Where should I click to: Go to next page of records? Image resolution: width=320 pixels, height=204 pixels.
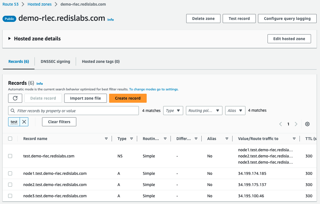pyautogui.click(x=296, y=124)
